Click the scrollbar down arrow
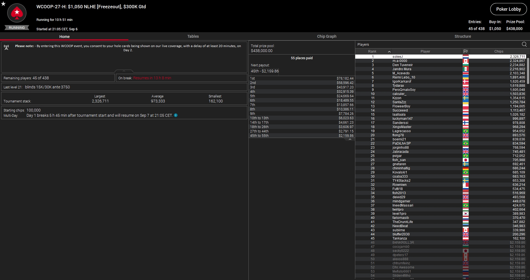This screenshot has height=280, width=530. coord(528,277)
